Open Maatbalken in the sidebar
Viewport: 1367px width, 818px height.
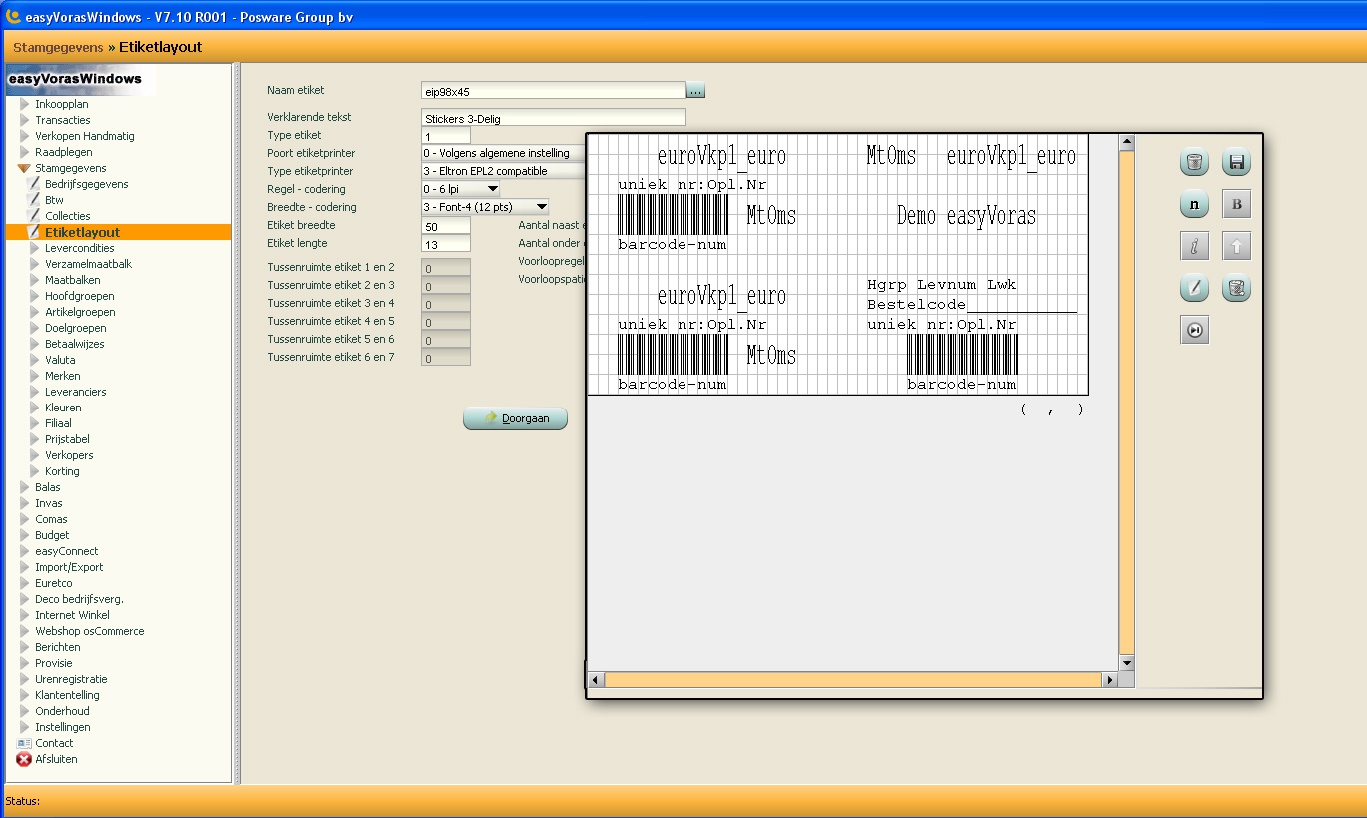72,280
